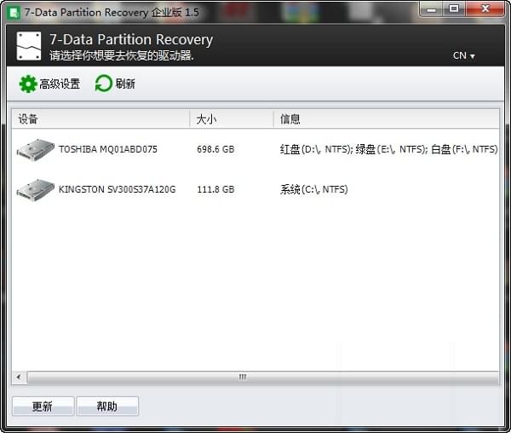This screenshot has width=511, height=433.
Task: Minimize the Partition Recovery window
Action: coord(432,9)
